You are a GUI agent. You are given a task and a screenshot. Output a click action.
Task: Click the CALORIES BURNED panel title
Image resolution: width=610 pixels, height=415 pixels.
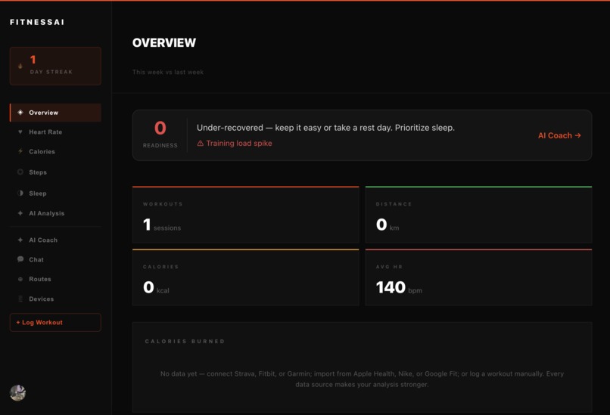[185, 341]
